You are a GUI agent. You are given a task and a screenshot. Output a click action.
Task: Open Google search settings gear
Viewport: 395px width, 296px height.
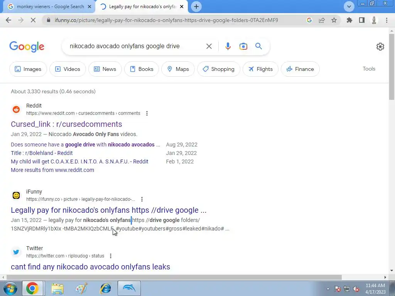click(380, 47)
